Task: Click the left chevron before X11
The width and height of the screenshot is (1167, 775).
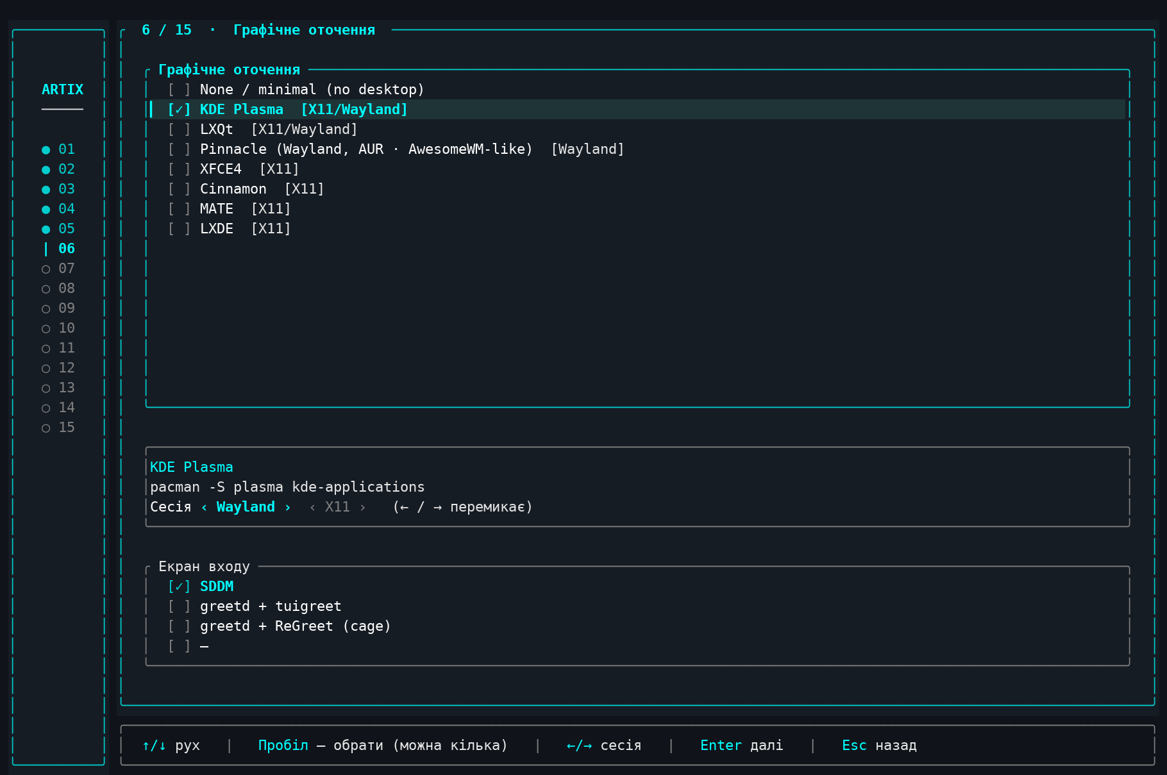Action: (312, 507)
